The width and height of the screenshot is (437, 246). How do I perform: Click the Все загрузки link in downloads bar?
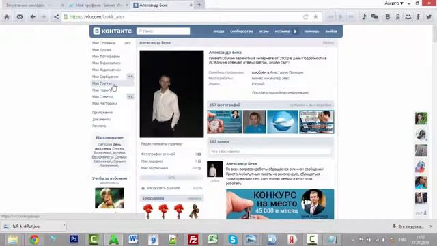coord(410,226)
